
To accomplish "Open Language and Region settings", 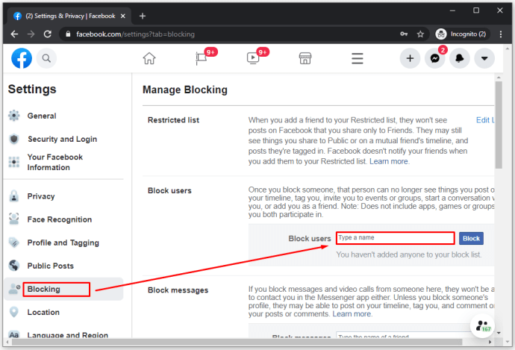I will 68,335.
